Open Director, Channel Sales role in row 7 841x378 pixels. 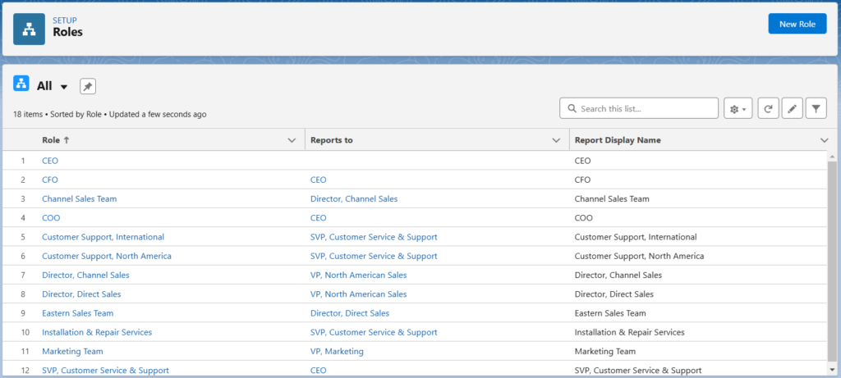tap(85, 276)
